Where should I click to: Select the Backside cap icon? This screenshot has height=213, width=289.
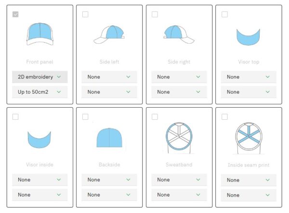click(109, 138)
